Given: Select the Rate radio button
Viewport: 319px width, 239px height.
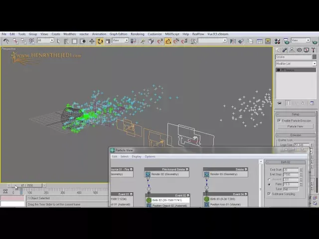Looking at the screenshot, I should 269,184.
